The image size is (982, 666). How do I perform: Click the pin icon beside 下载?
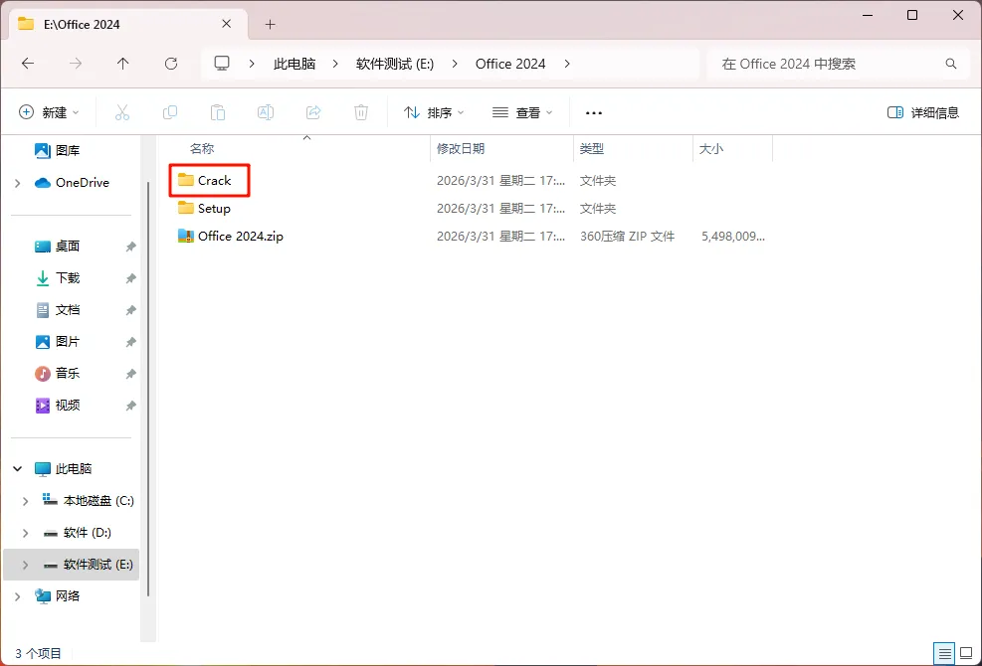[x=130, y=278]
